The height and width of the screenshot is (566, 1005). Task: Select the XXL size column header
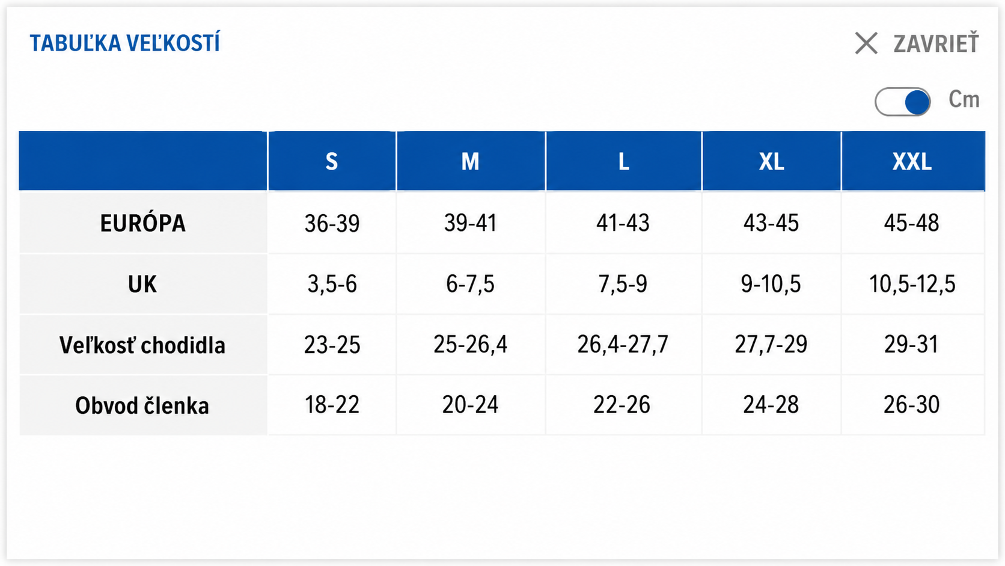[912, 161]
